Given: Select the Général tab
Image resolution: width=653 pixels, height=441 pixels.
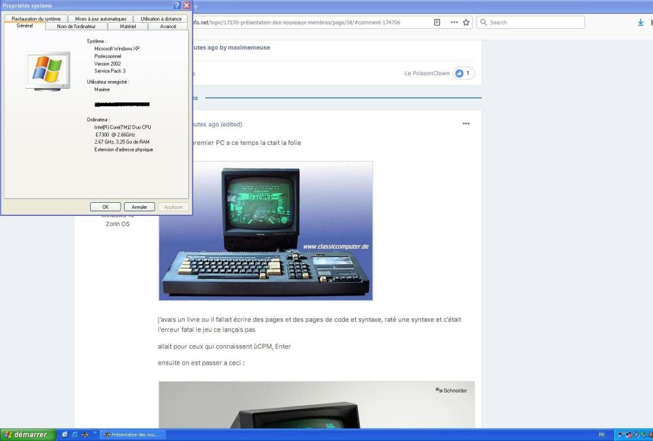Looking at the screenshot, I should click(25, 26).
